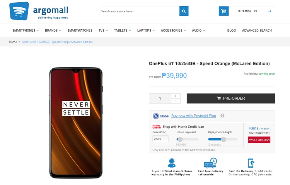
Task: Click the Cash On Delivery phone icon
Action: pos(251,163)
